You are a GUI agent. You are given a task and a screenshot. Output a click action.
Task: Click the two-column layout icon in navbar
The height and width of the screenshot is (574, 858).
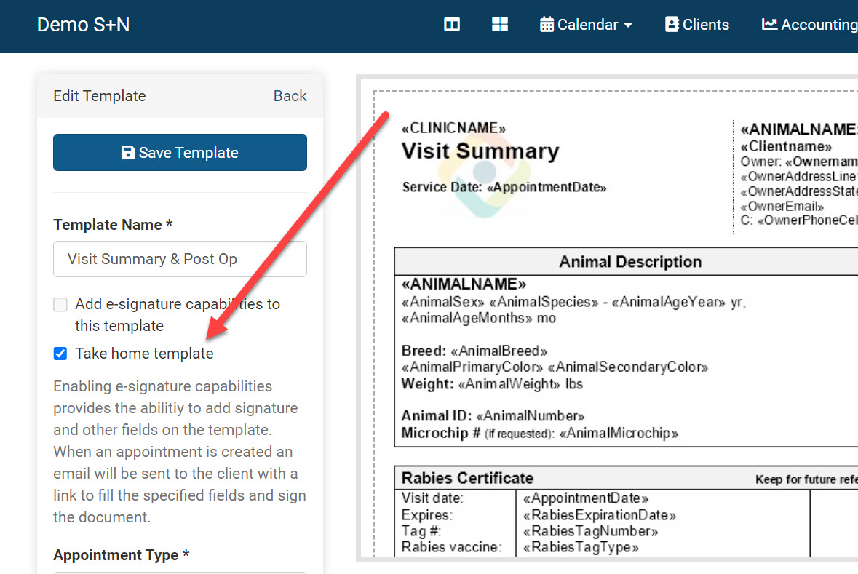coord(452,25)
